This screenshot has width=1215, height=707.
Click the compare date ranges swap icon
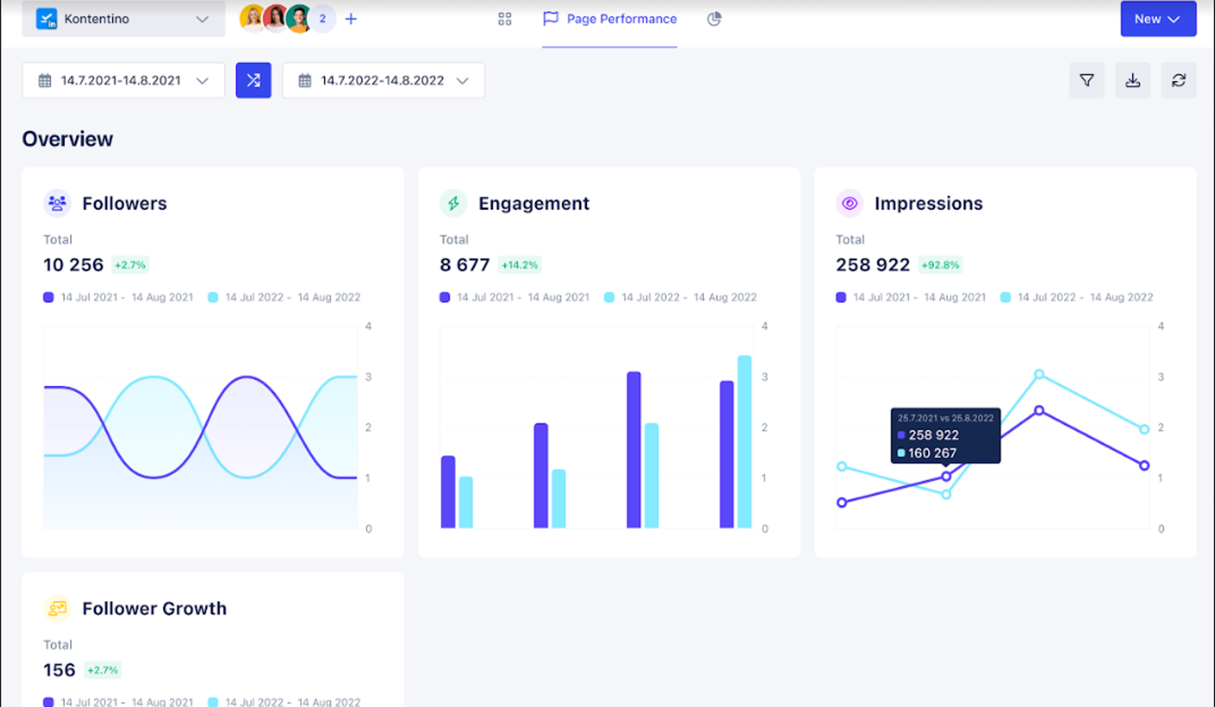254,80
